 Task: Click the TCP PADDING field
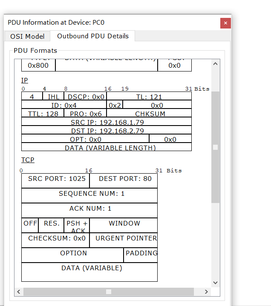click(x=141, y=255)
